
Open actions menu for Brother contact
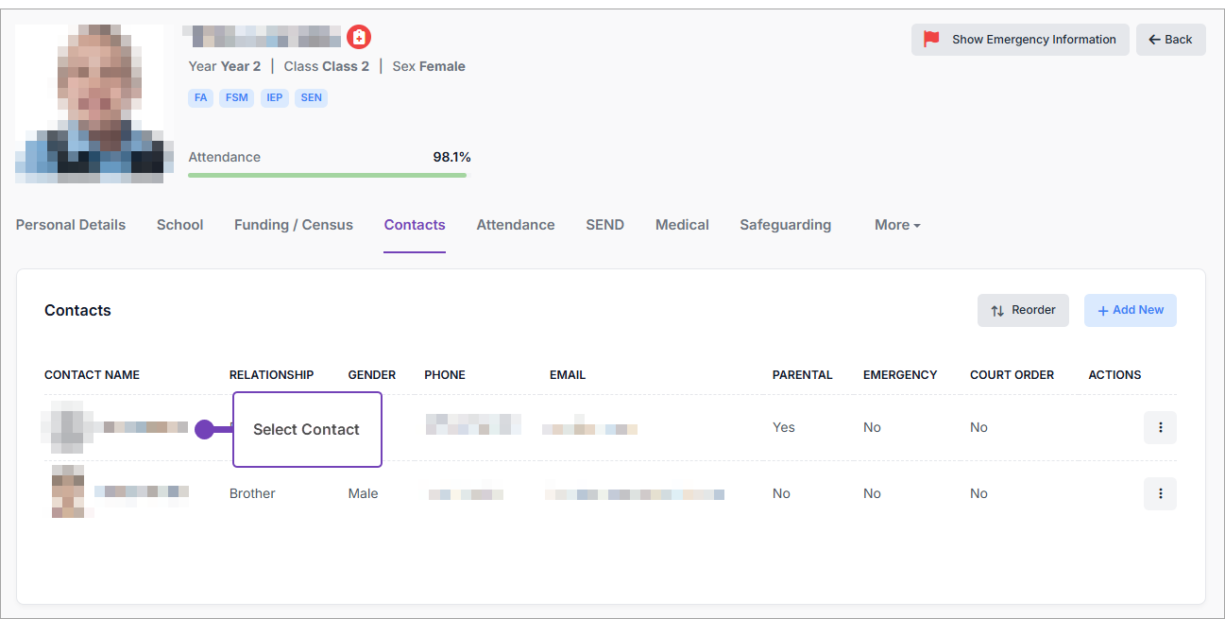point(1160,493)
